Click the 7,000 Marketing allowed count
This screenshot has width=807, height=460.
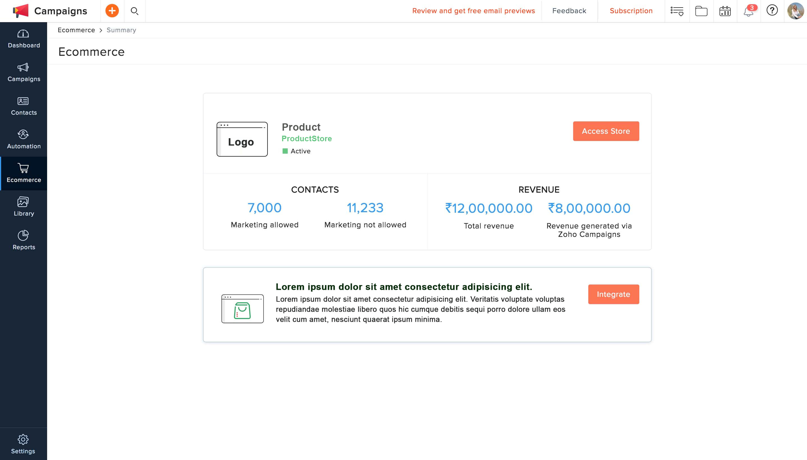[x=264, y=208]
